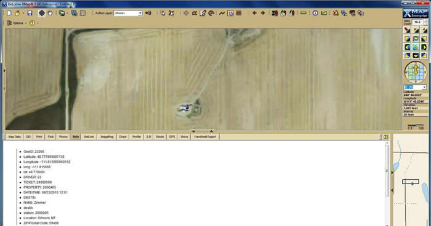Select the hand pan tool
Viewport: 431px width, 226px height.
(50, 13)
